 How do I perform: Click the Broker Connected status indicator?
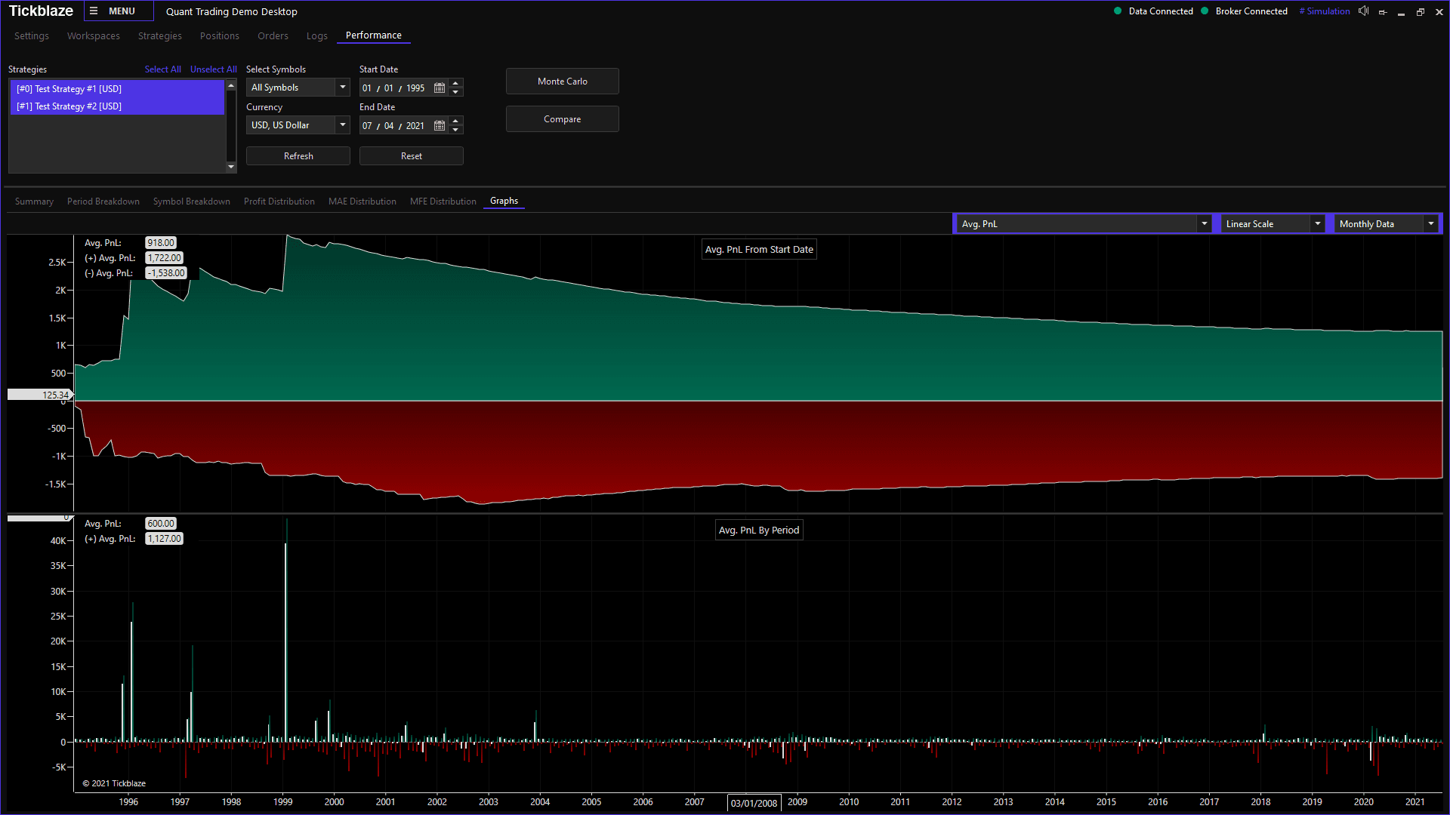point(1244,11)
